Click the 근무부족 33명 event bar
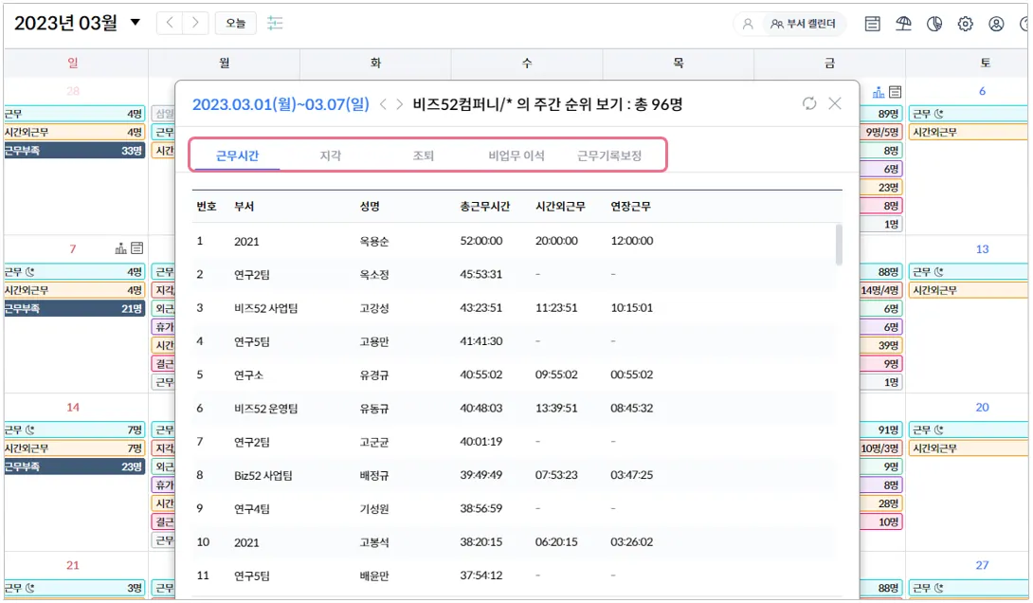Viewport: 1033px width, 603px height. coord(74,150)
